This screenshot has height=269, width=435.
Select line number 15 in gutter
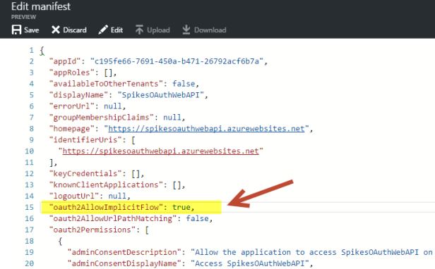pos(29,207)
